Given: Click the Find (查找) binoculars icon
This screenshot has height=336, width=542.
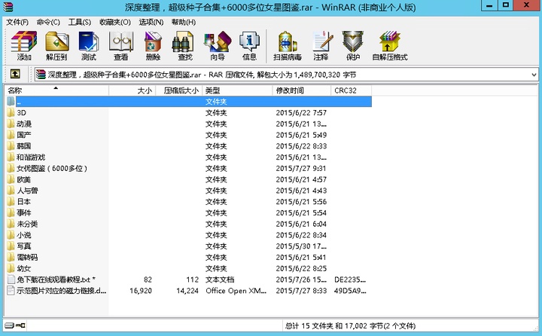Looking at the screenshot, I should (184, 45).
